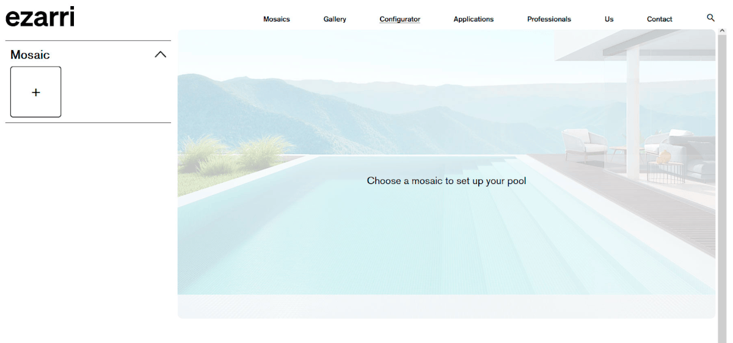Click the light strip below pool preview
The image size is (733, 343).
pos(446,306)
